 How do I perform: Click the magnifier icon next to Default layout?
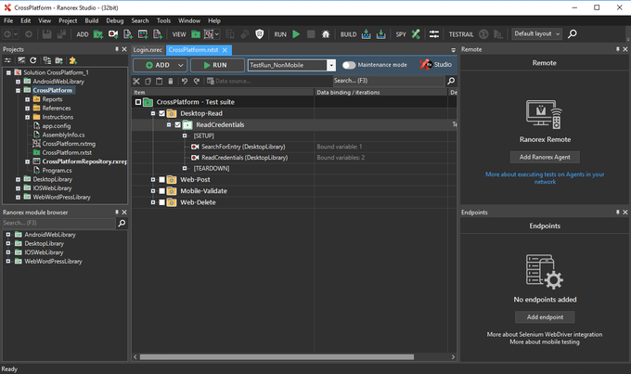[x=573, y=33]
